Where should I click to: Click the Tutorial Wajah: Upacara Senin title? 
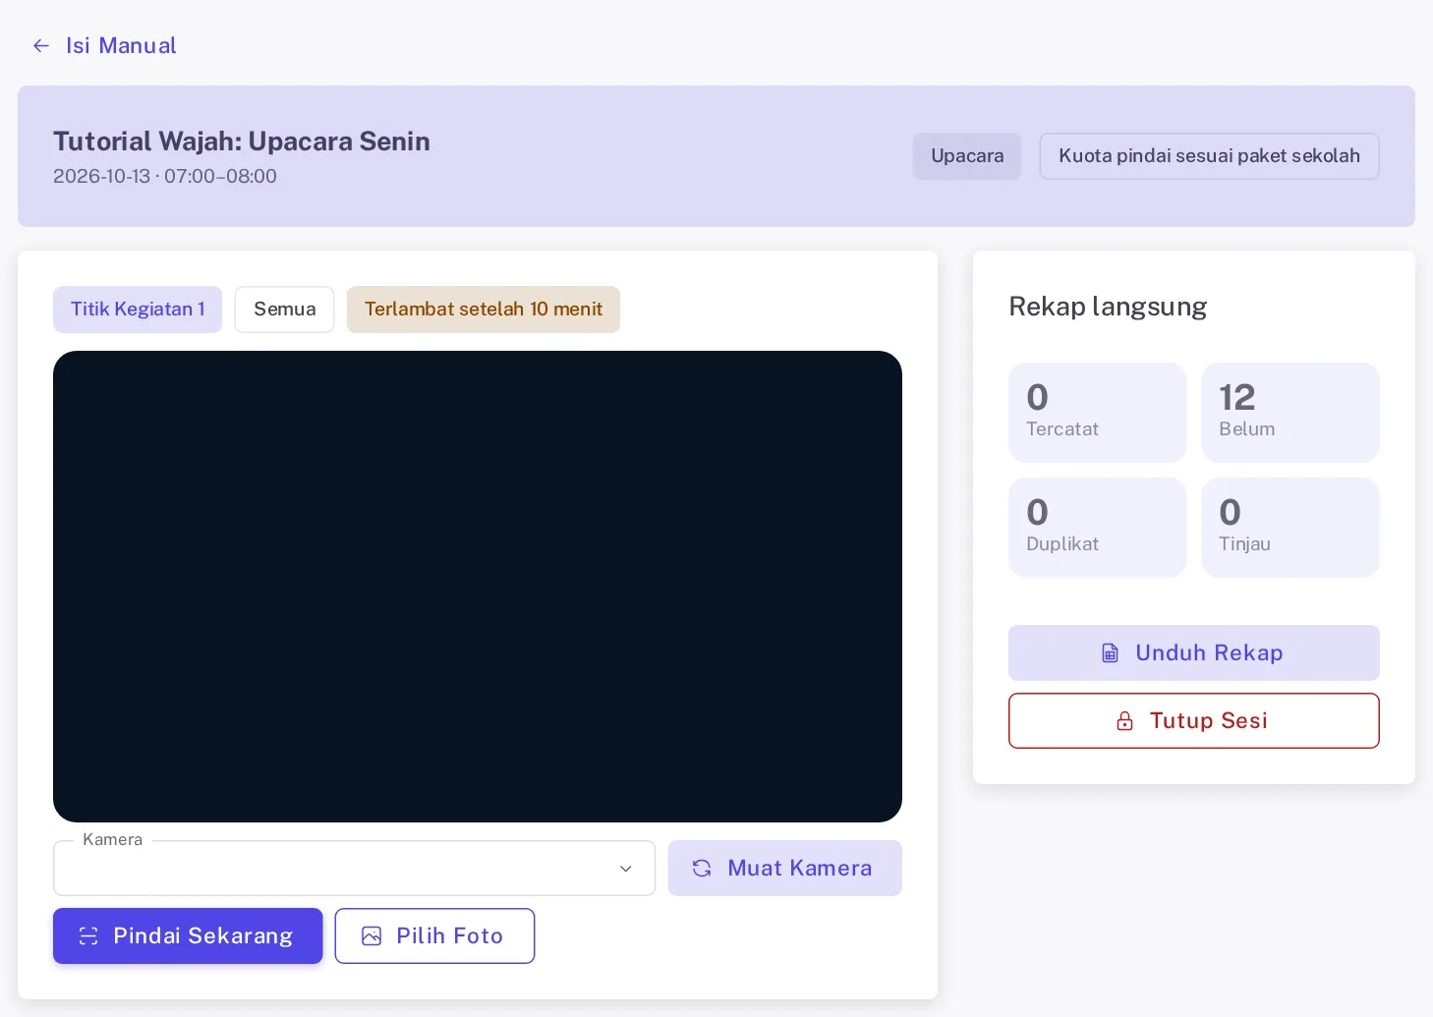(x=242, y=141)
